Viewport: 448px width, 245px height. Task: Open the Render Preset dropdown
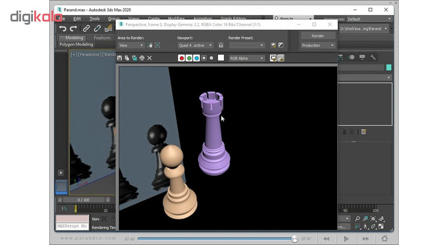pos(246,45)
